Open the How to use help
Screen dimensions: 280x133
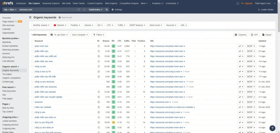pos(65,18)
